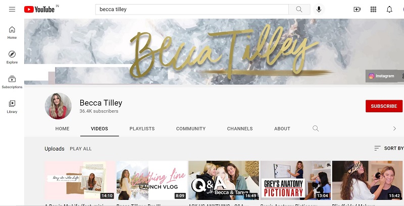Open the create video camera icon
Image resolution: width=404 pixels, height=206 pixels.
[357, 10]
